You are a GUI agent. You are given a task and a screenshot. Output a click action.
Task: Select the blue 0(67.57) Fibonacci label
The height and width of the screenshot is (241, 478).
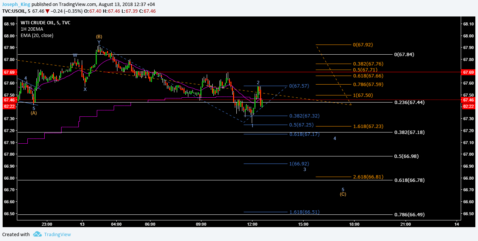click(299, 86)
